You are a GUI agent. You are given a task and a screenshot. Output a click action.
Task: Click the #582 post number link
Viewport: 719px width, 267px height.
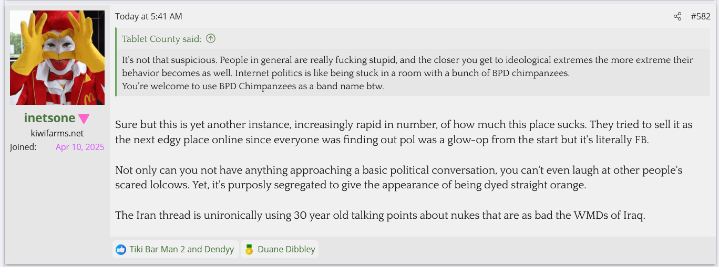[x=700, y=16]
